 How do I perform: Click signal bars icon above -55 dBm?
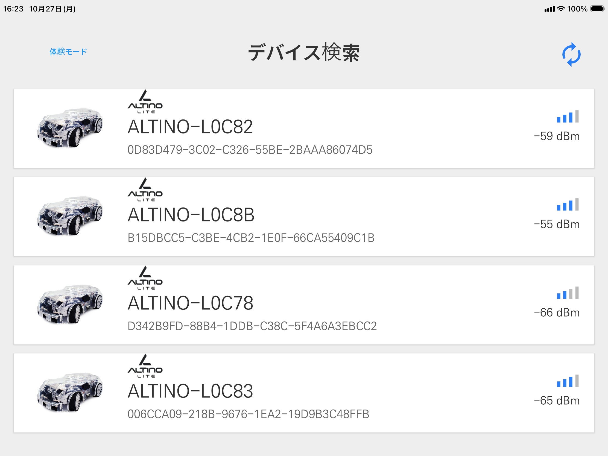pyautogui.click(x=568, y=204)
